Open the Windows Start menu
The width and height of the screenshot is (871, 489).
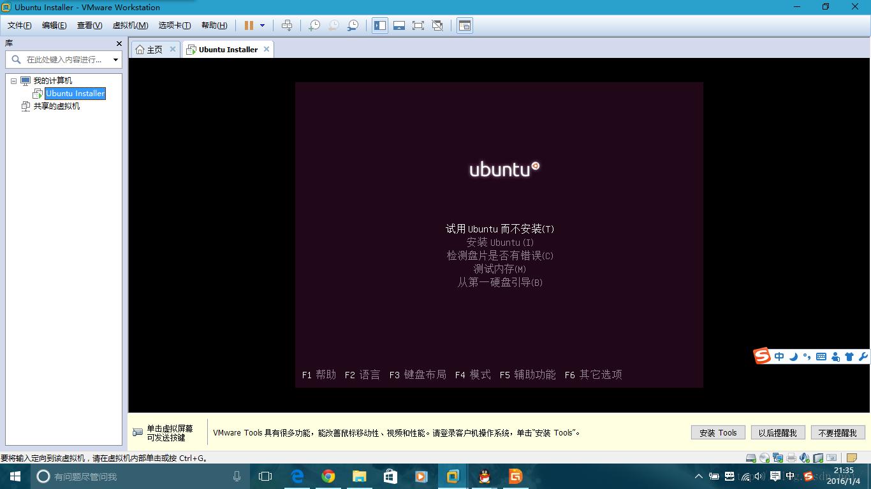click(15, 476)
